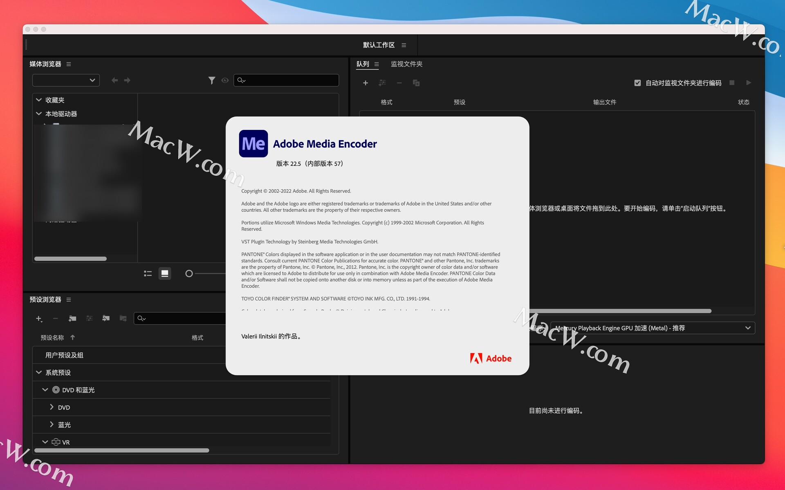785x490 pixels.
Task: Open the 队列 panel menu icon
Action: (377, 64)
